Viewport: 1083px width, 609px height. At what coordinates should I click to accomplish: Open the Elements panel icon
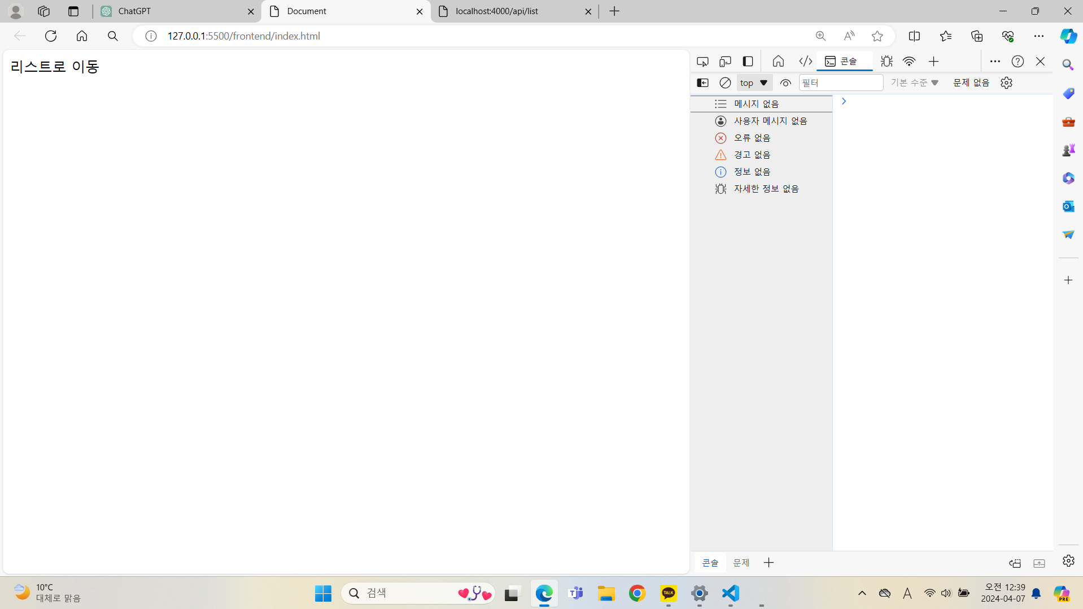806,62
